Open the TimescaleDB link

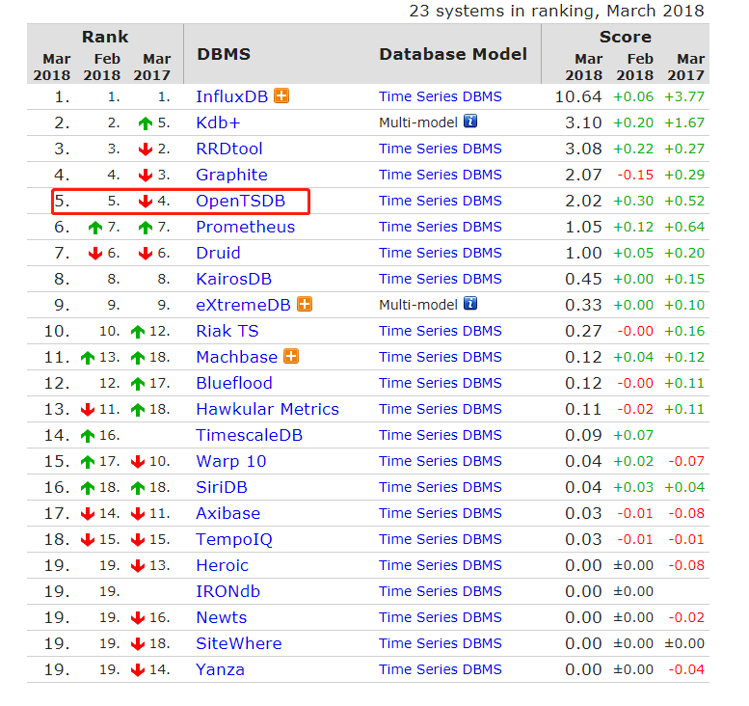tap(250, 435)
